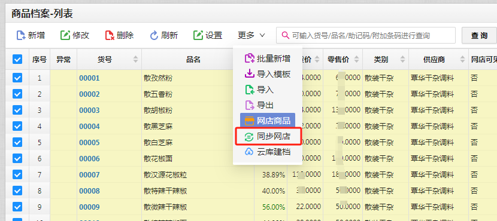Choose 网店商品 from the menu
The width and height of the screenshot is (497, 221).
[x=268, y=121]
